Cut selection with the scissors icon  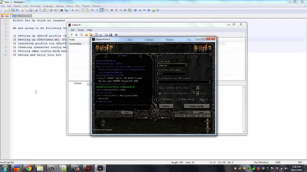[x=36, y=10]
